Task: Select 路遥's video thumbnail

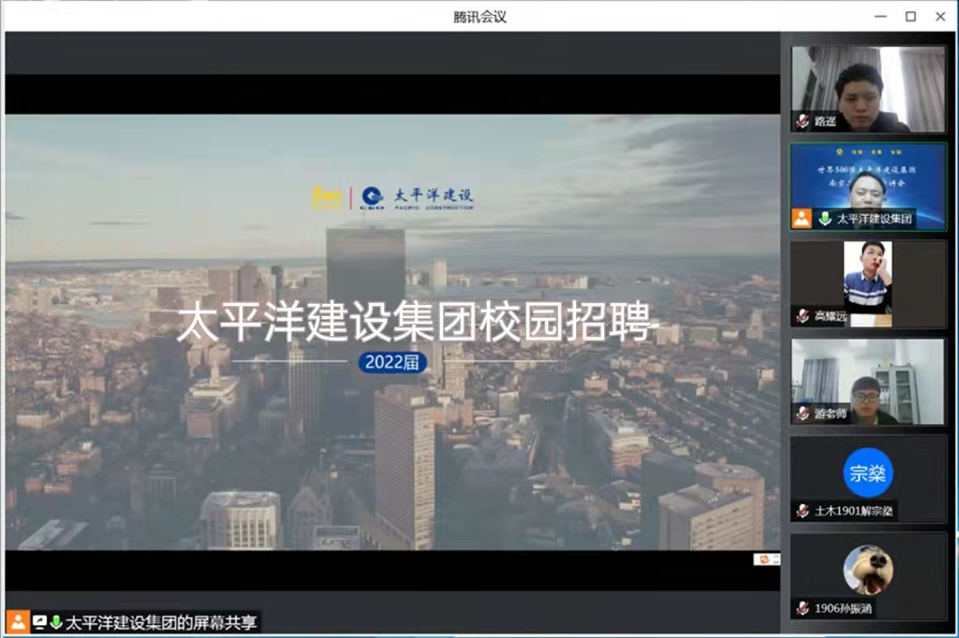Action: pyautogui.click(x=868, y=89)
